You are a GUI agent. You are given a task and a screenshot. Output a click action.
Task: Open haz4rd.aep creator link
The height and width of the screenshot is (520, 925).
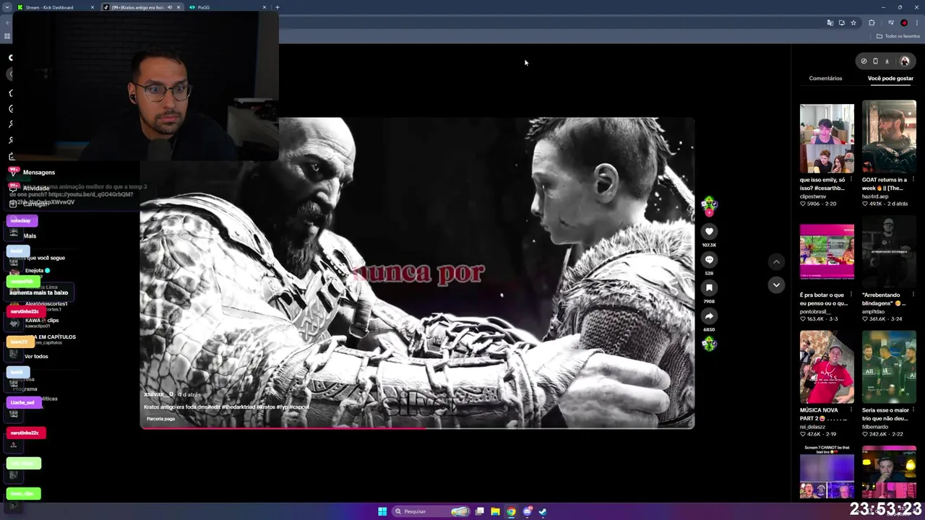(x=876, y=196)
